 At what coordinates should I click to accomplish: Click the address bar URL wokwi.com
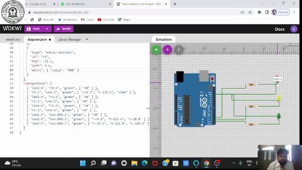coord(61,12)
